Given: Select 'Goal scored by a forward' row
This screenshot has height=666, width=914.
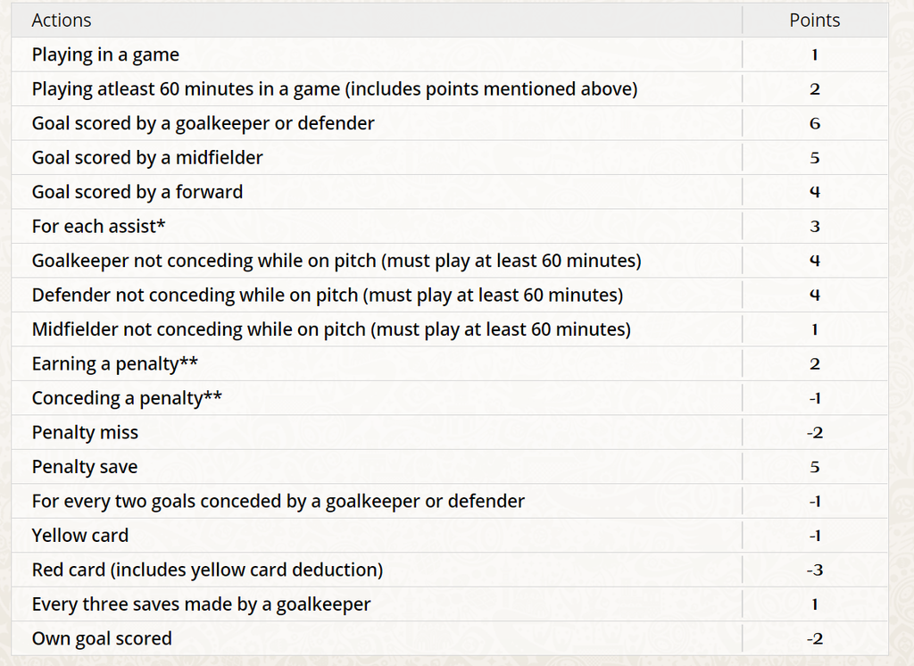Looking at the screenshot, I should pyautogui.click(x=450, y=192).
